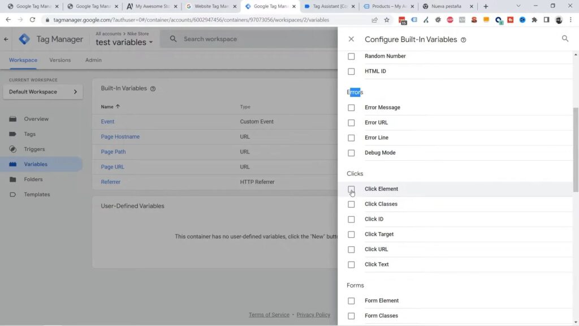
Task: Go back with the Tag Manager back arrow
Action: click(x=6, y=39)
